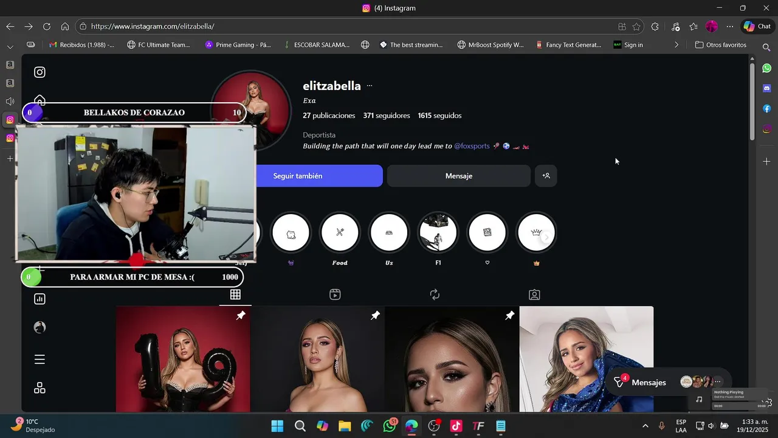Add a new vertical tab with plus
778x438 pixels.
10,158
